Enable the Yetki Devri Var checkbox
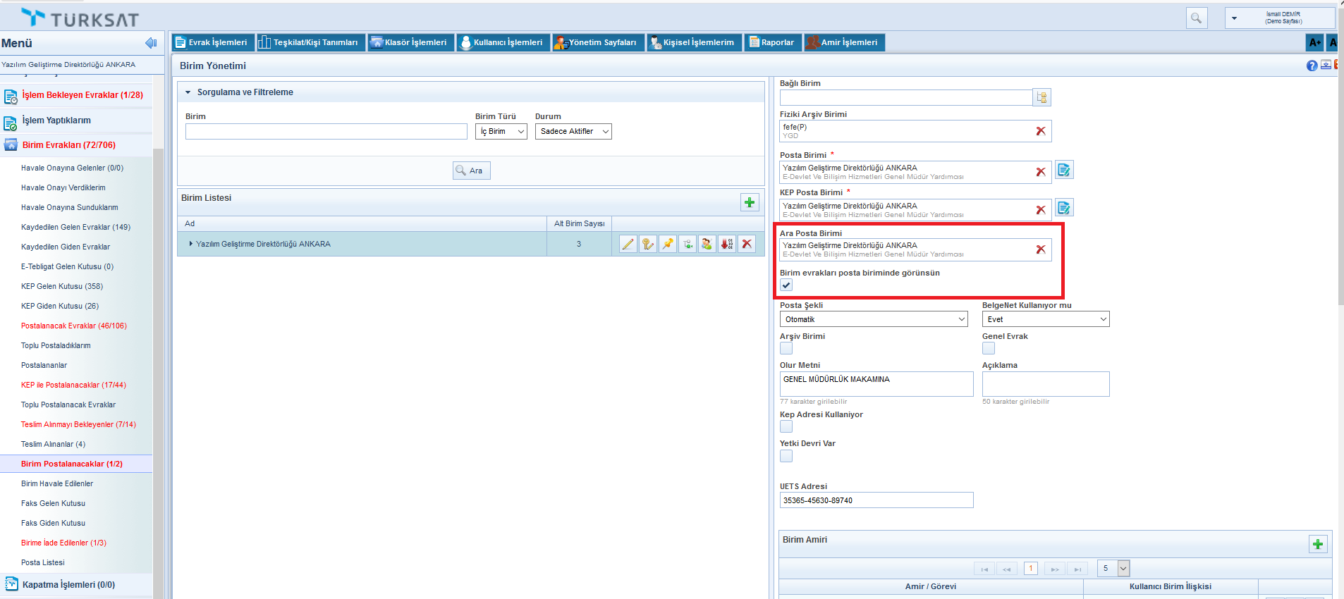Viewport: 1344px width, 599px height. [786, 456]
